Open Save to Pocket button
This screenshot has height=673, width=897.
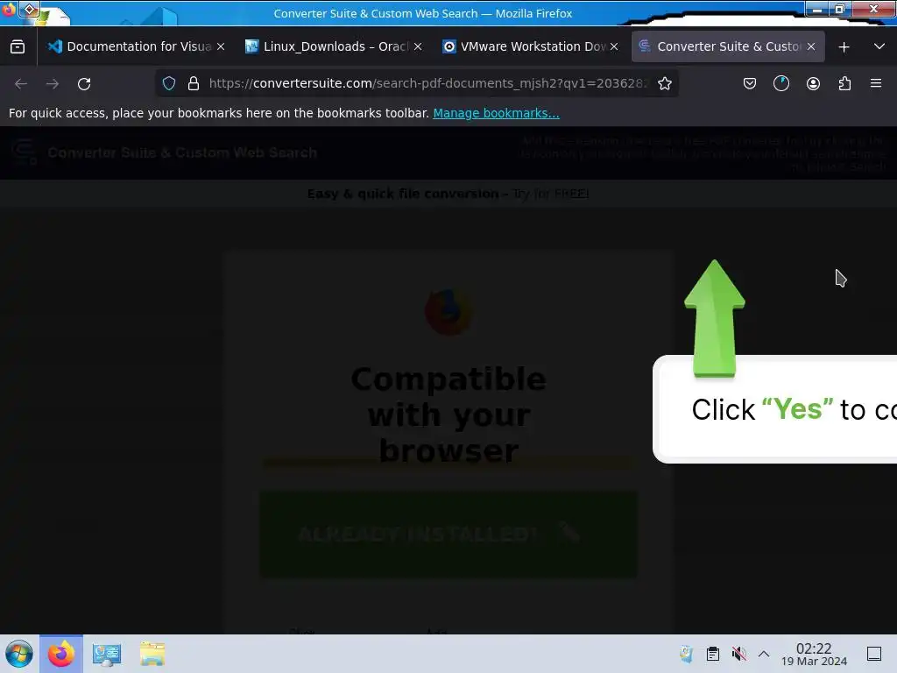click(x=750, y=83)
